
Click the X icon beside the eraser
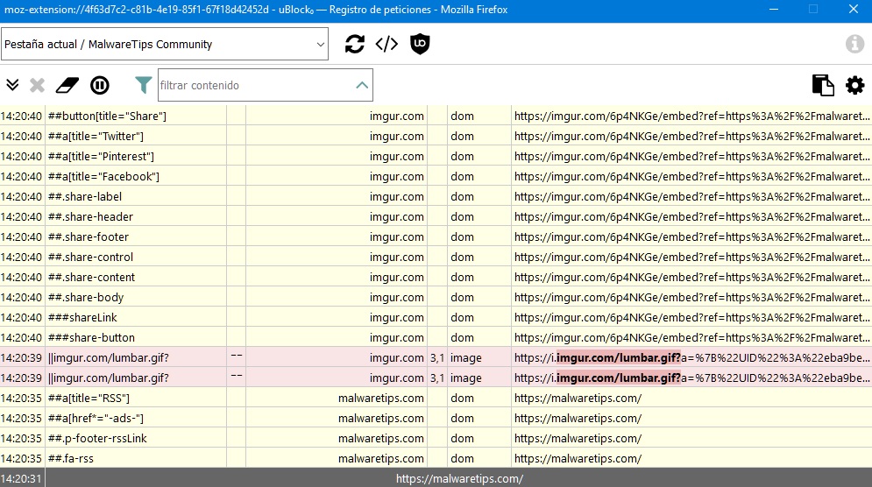coord(38,85)
